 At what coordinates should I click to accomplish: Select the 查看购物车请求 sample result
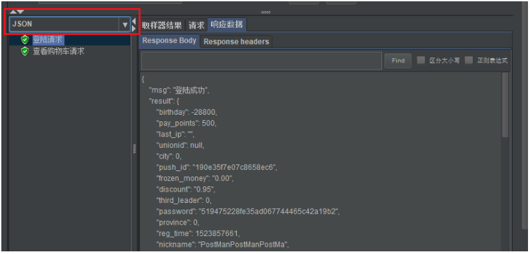(x=58, y=51)
